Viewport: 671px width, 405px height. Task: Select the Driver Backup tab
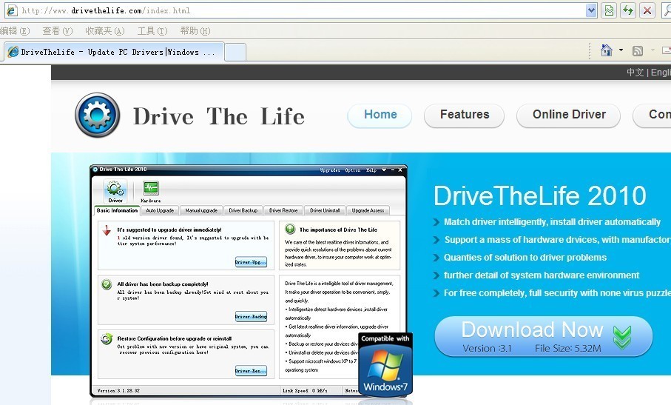pyautogui.click(x=243, y=210)
